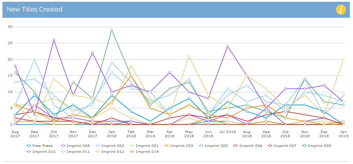Click yellow peak point in May 2018

pyautogui.click(x=189, y=56)
